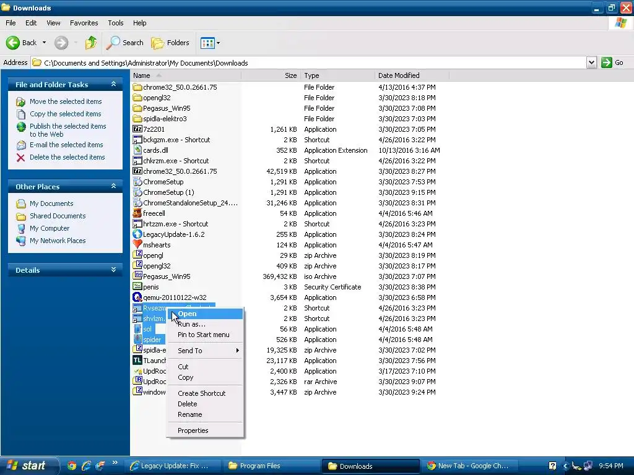Select Pin to Start menu

tap(205, 335)
